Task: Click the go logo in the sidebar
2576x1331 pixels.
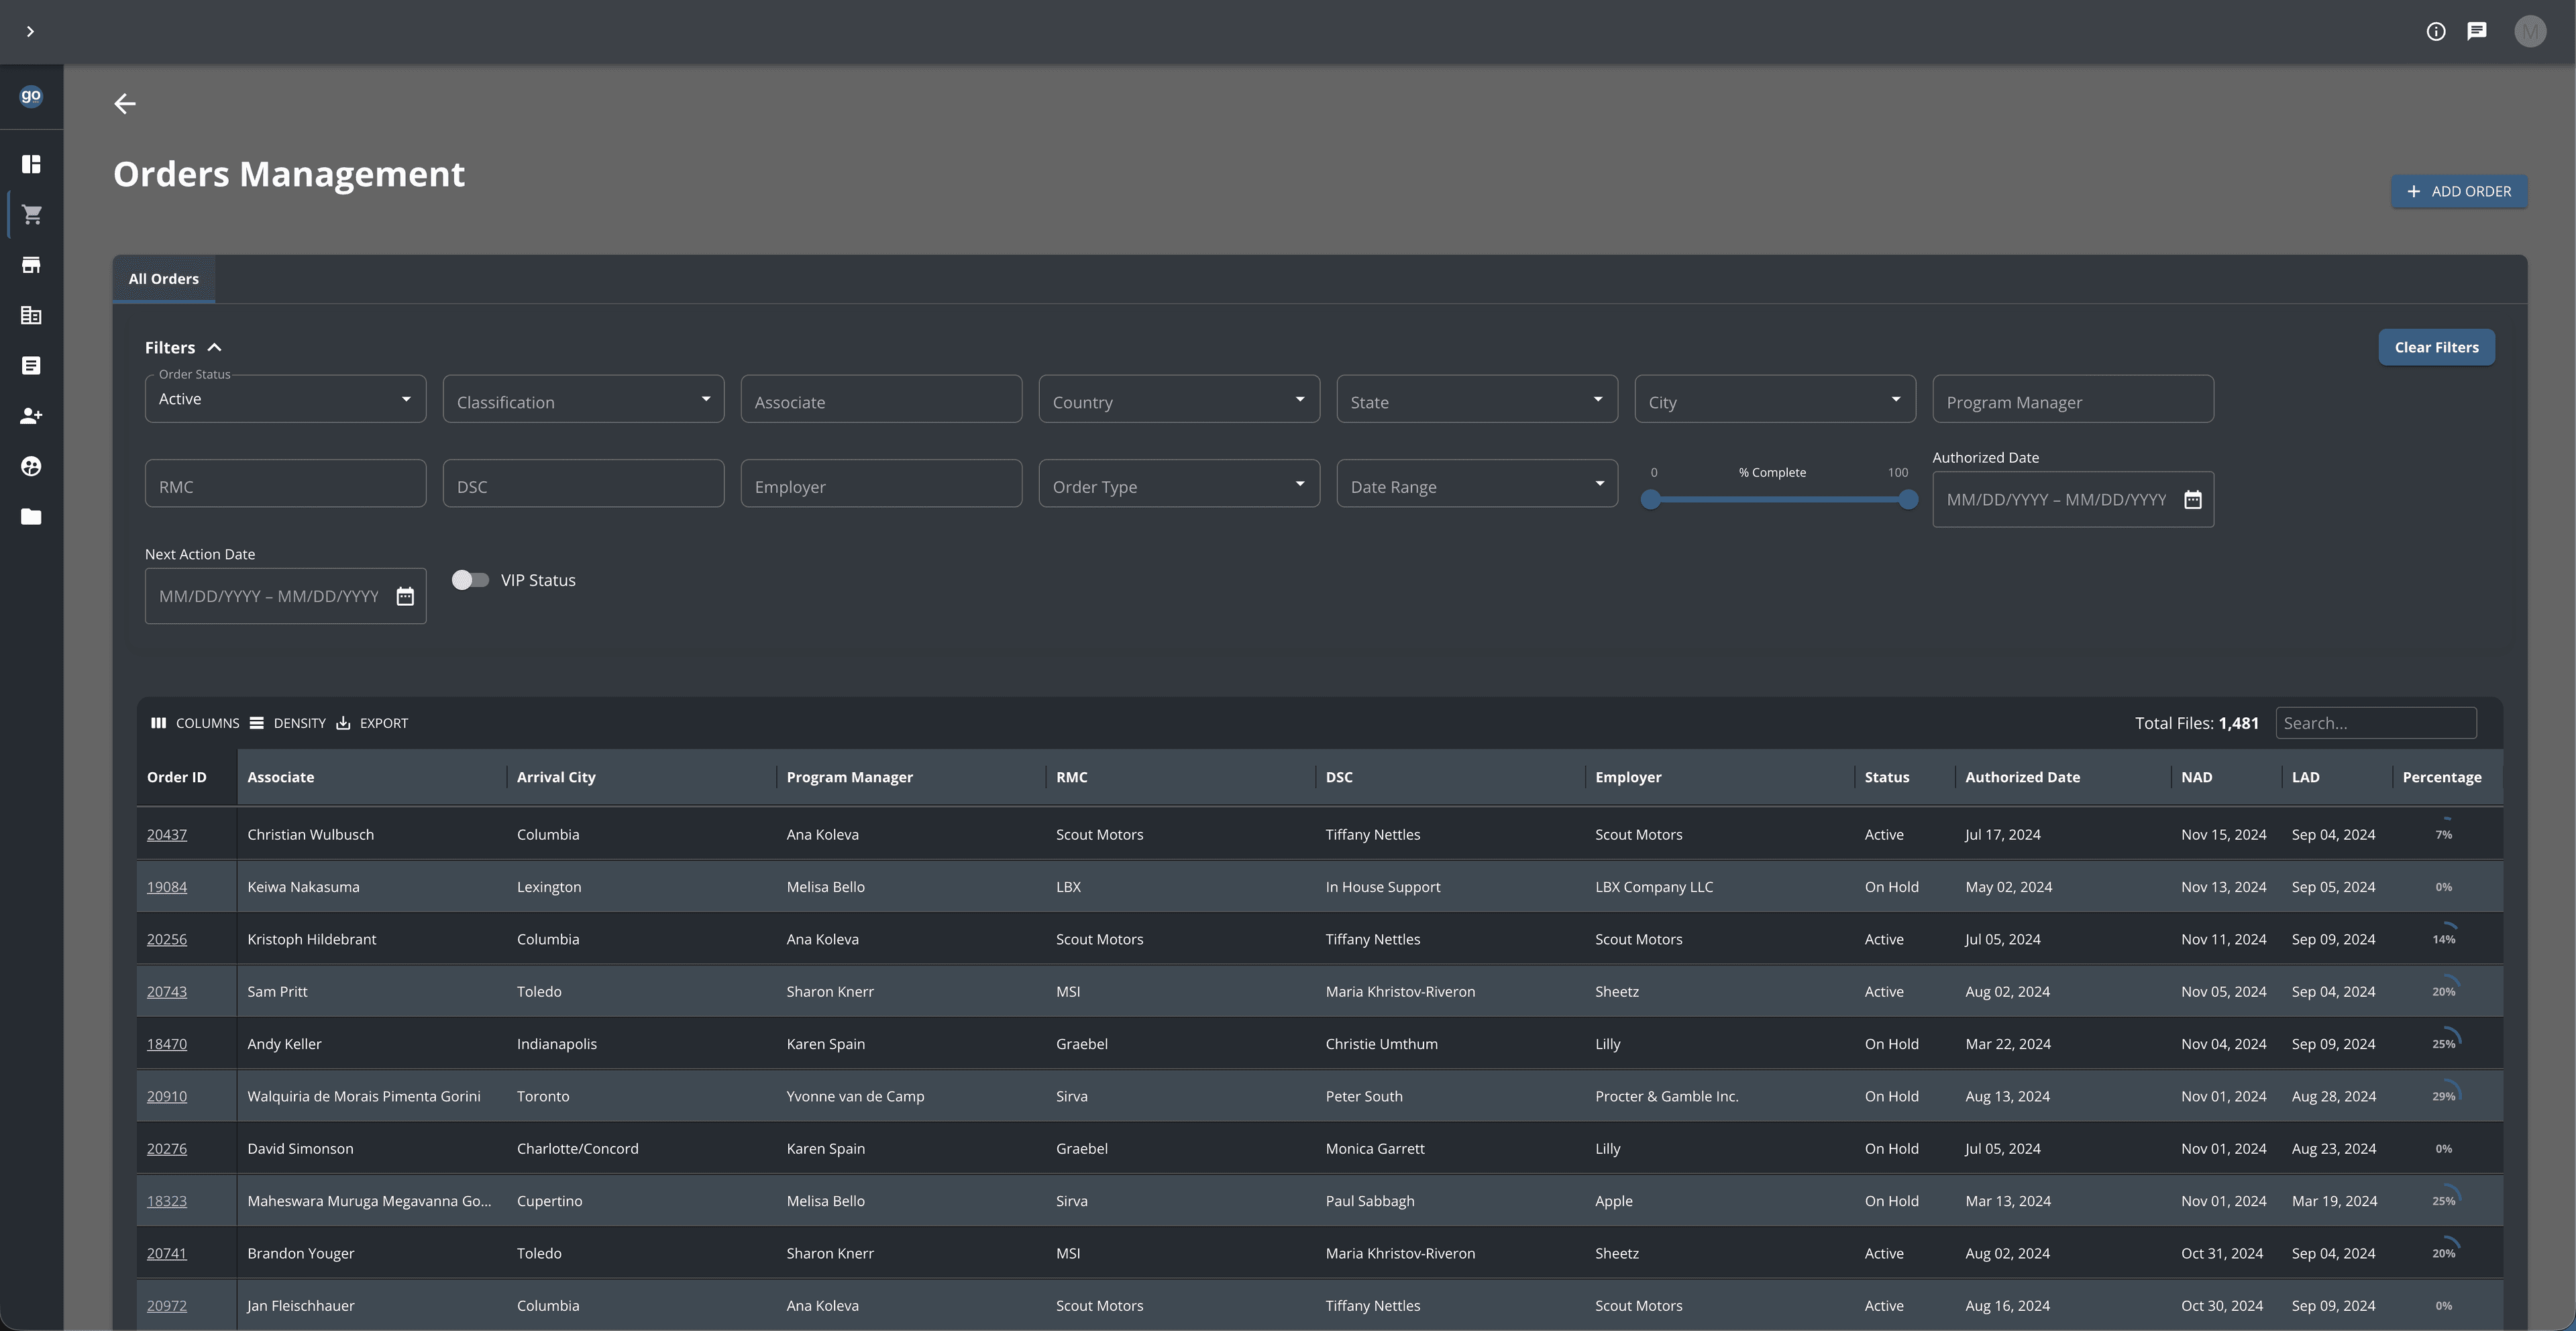Action: coord(31,96)
